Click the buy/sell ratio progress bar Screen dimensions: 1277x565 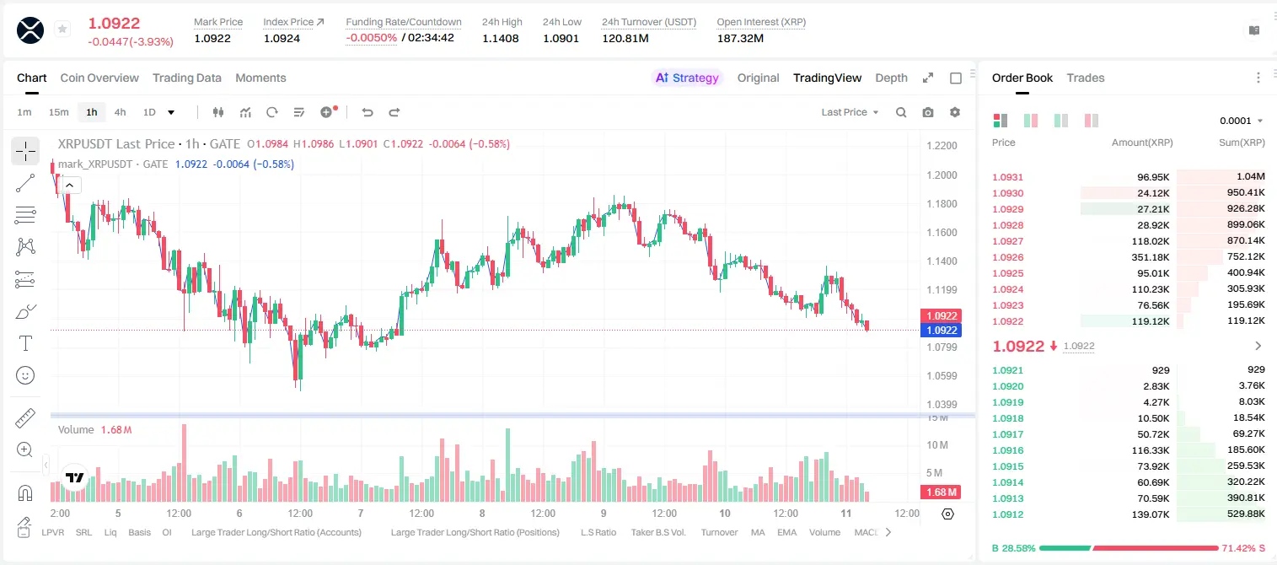click(1129, 548)
